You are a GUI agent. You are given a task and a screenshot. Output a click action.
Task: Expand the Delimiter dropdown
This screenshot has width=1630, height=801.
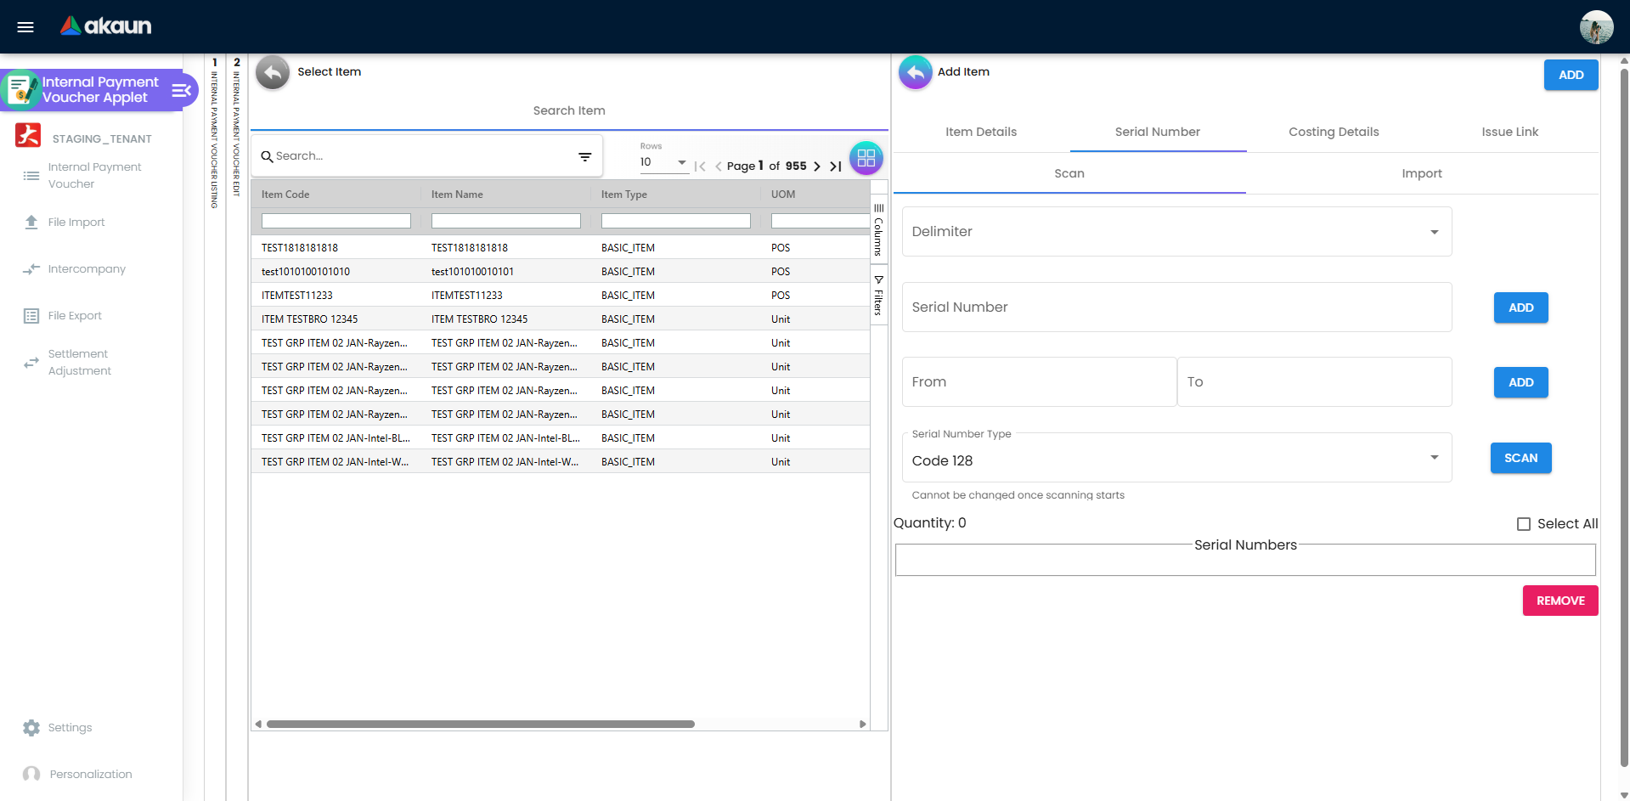point(1434,231)
